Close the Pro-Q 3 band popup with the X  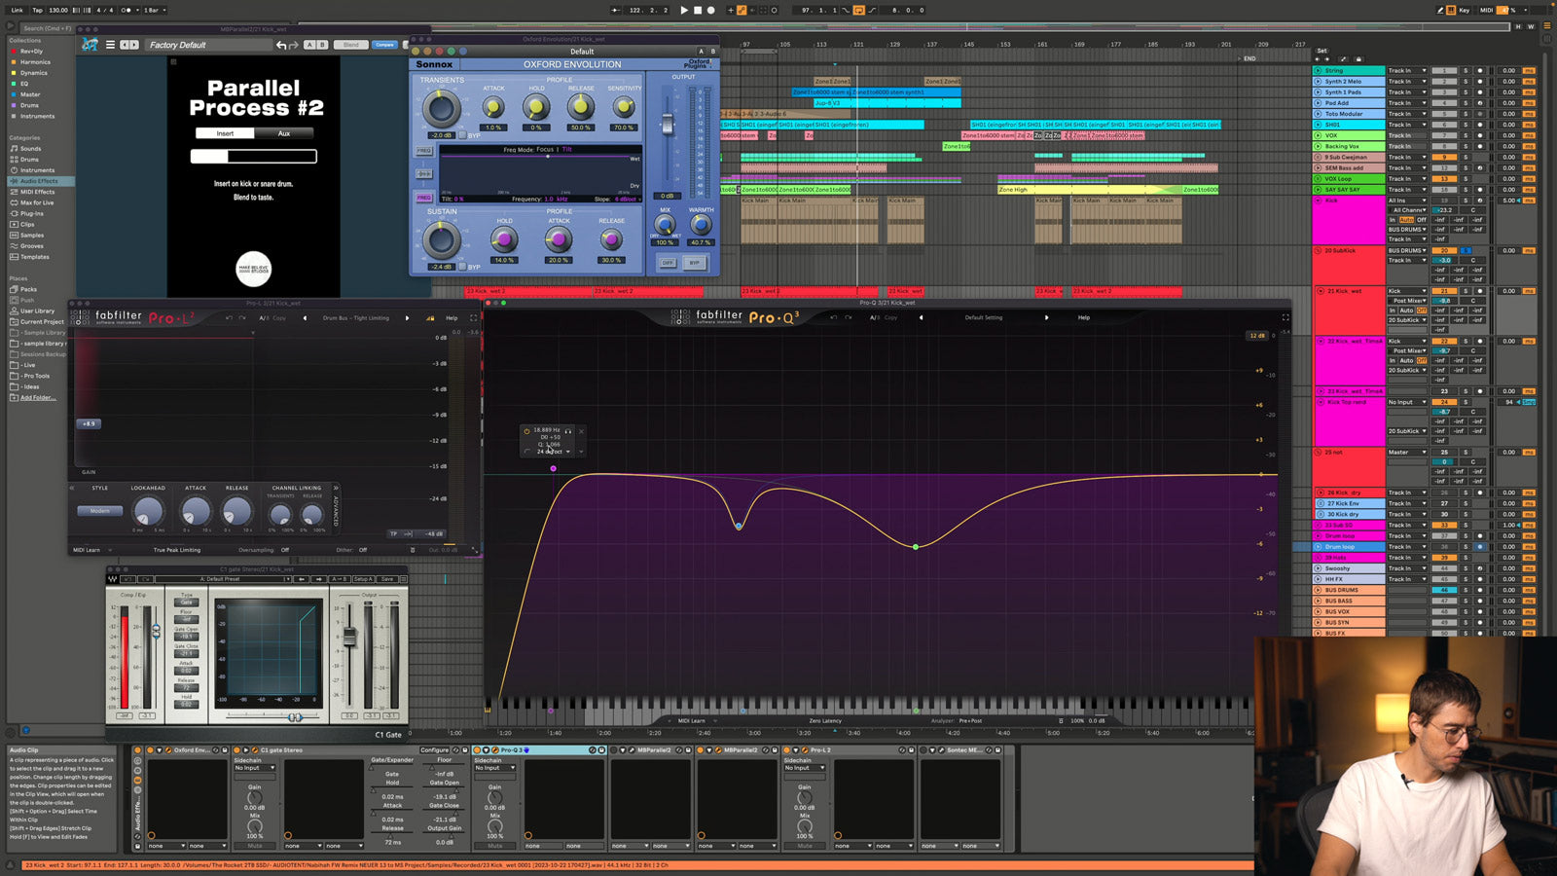(581, 430)
